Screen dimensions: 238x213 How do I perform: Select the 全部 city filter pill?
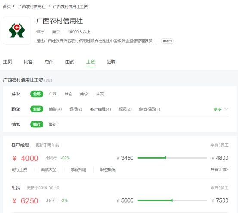click(37, 94)
